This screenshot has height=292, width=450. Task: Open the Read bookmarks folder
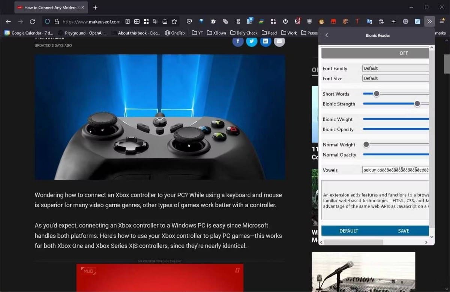pyautogui.click(x=269, y=33)
